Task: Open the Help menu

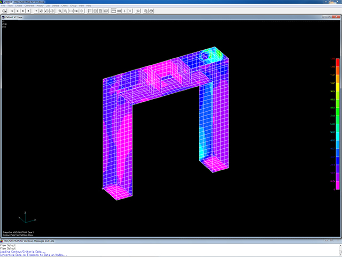Action: 89,5
